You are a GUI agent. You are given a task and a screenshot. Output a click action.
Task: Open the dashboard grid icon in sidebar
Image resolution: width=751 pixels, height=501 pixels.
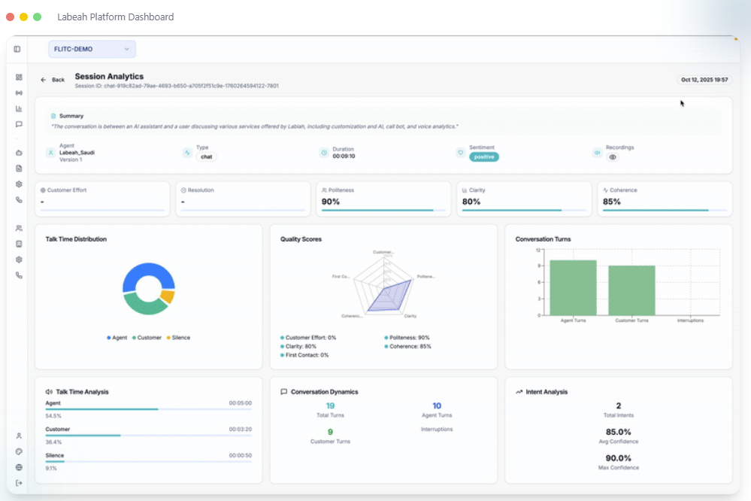pyautogui.click(x=19, y=77)
